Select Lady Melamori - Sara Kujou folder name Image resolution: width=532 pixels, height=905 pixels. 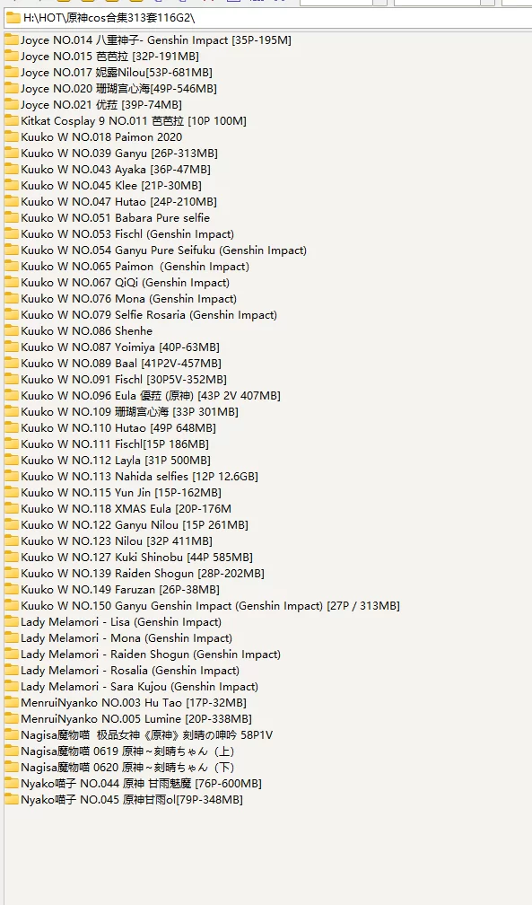click(139, 686)
